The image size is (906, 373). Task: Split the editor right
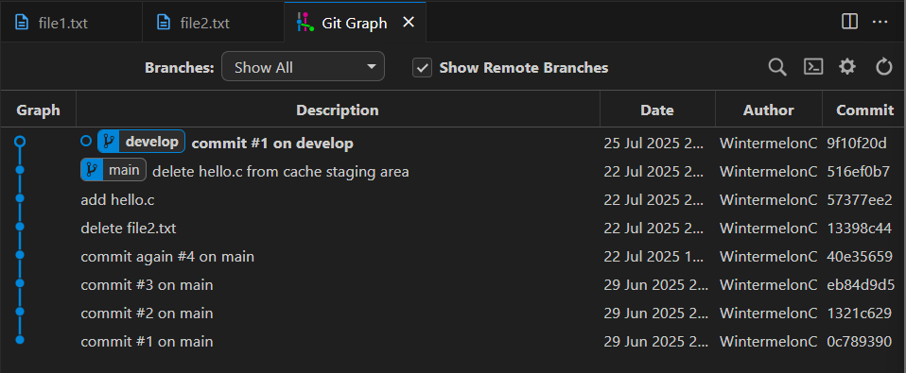pos(849,22)
